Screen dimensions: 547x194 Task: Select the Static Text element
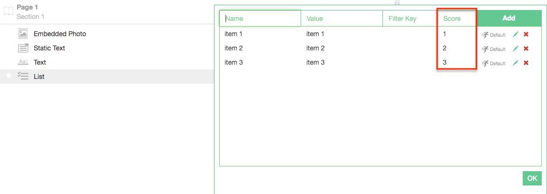(x=49, y=48)
